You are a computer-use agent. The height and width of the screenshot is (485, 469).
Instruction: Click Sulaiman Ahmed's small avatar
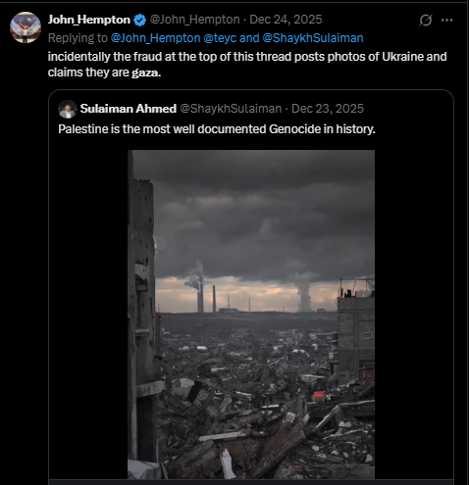(68, 109)
